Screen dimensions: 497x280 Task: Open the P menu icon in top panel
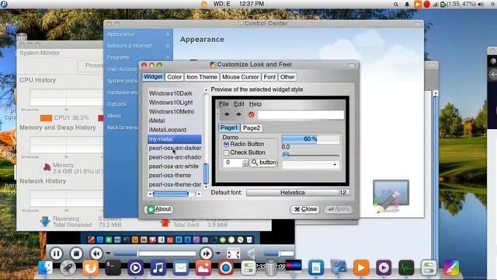point(4,4)
